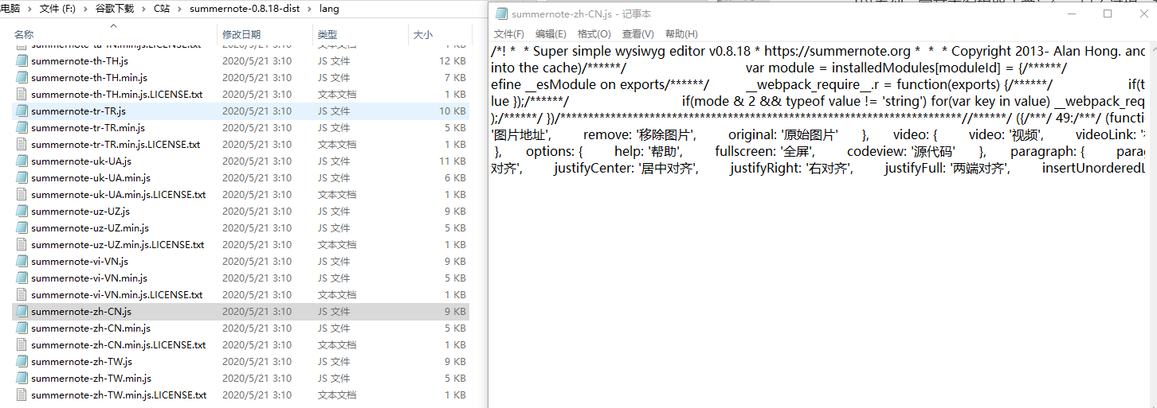Viewport: 1157px width, 408px height.
Task: Expand the chevron after C站 in breadcrumb
Action: click(x=179, y=9)
